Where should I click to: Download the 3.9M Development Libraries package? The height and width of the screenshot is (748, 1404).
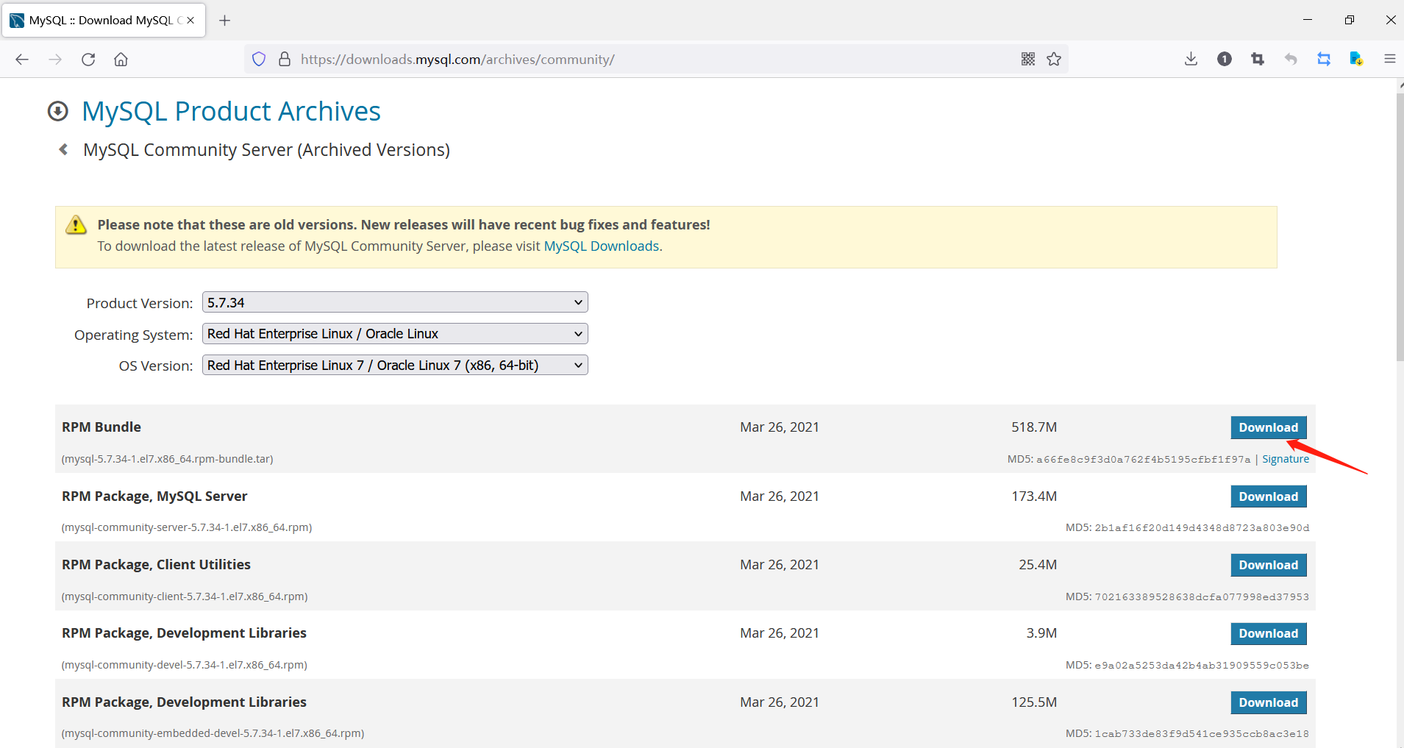1269,633
